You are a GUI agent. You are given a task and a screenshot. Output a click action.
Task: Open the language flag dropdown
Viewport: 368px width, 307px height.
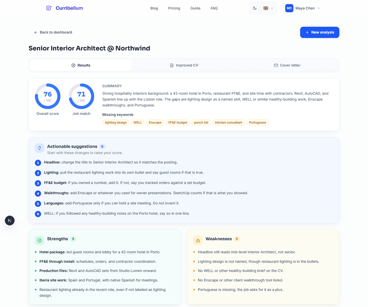coord(268,8)
